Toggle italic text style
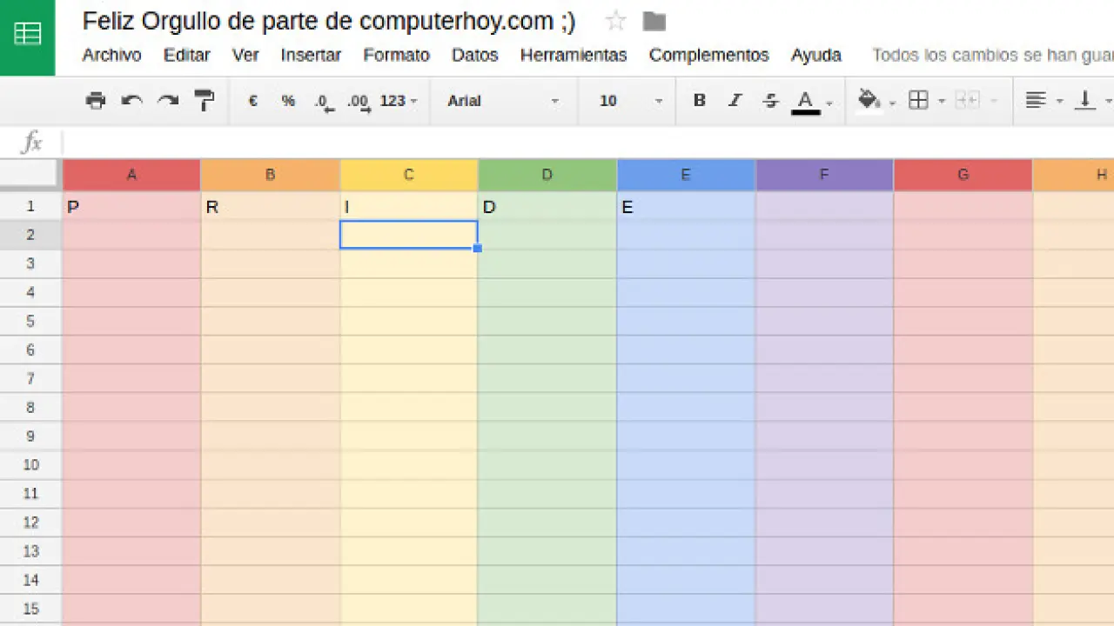The height and width of the screenshot is (626, 1114). point(735,101)
